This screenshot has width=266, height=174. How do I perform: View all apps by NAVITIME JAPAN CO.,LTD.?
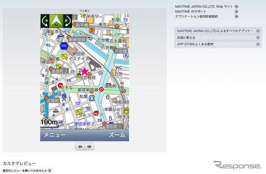click(x=218, y=31)
